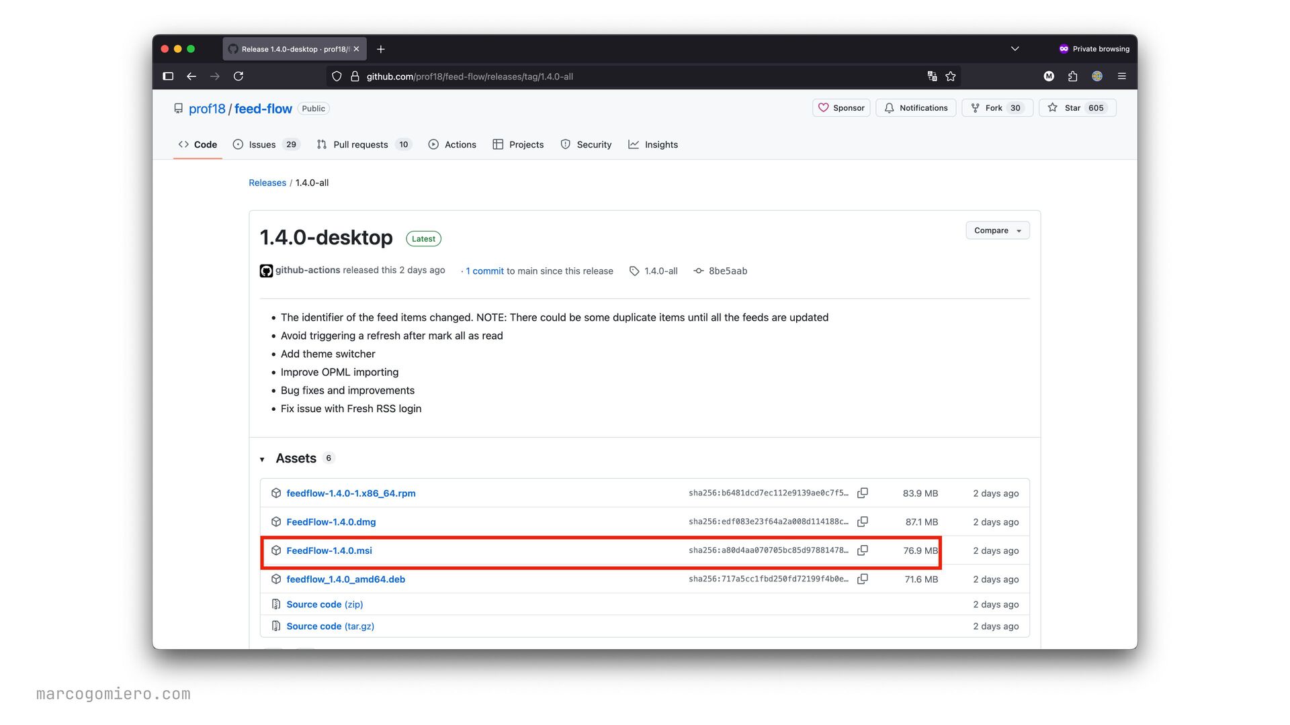Click the 87.1 MB file size

pos(922,522)
